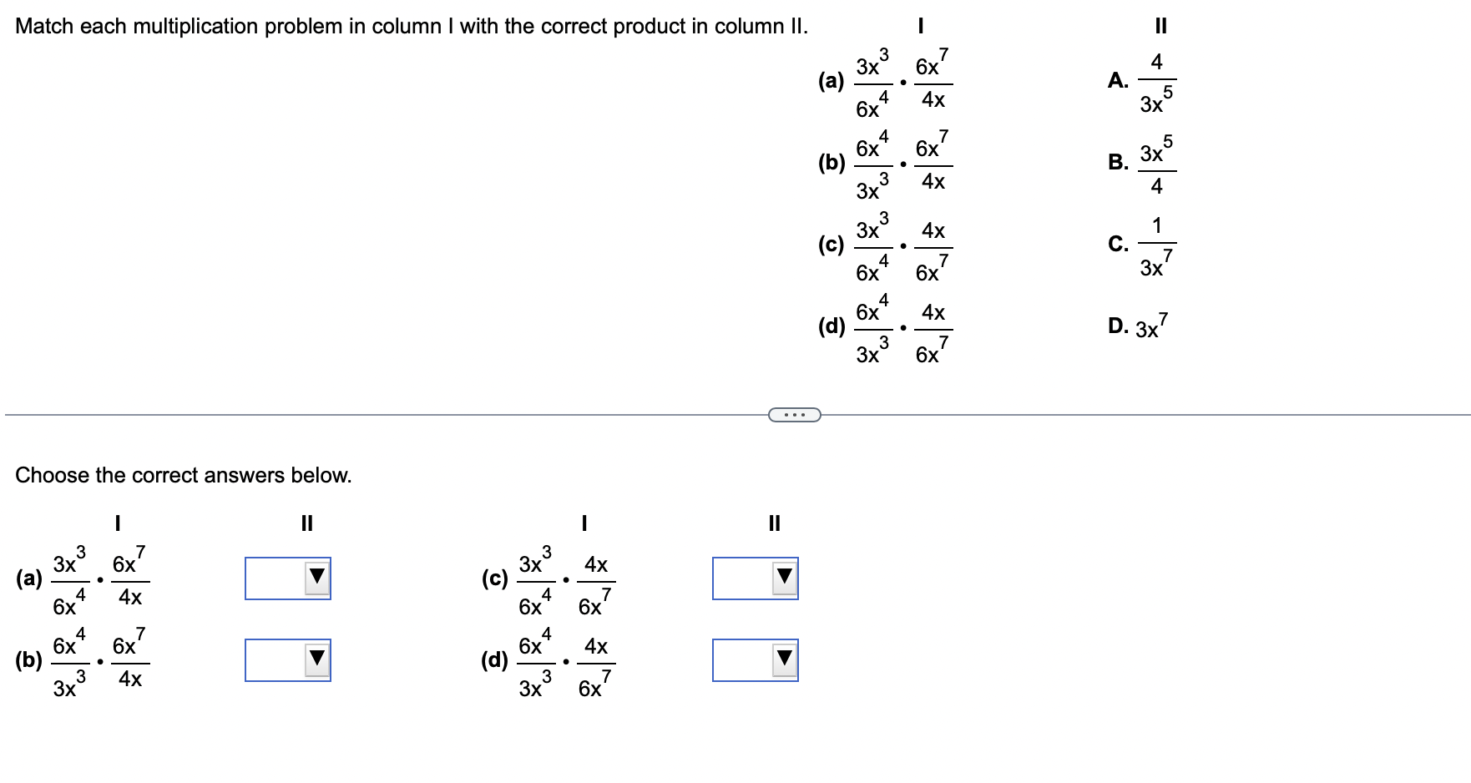Expand the ellipsis divider control
The height and width of the screenshot is (783, 1471).
(794, 413)
